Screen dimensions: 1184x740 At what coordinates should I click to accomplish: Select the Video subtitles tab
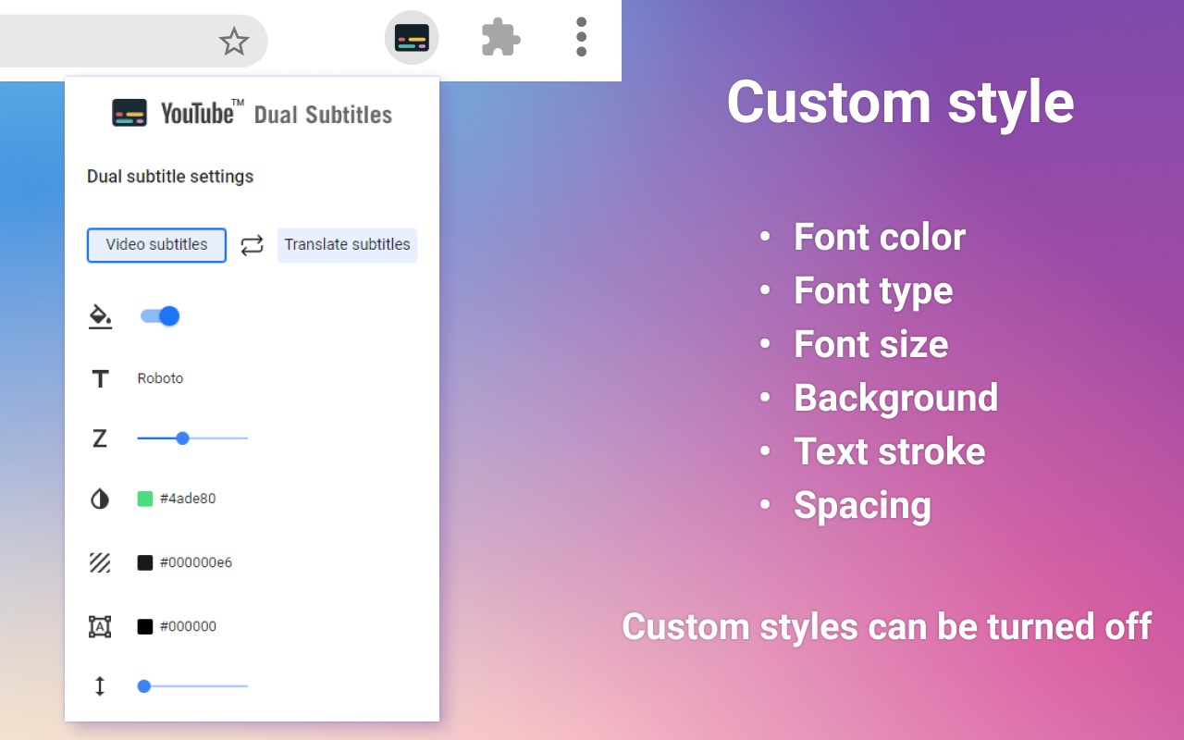(x=156, y=245)
